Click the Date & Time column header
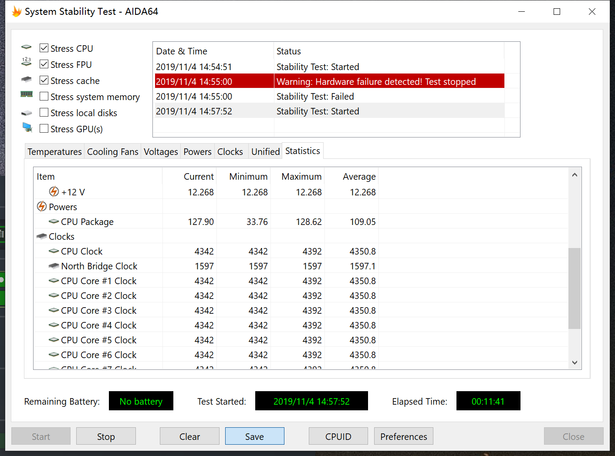The image size is (615, 456). 213,51
